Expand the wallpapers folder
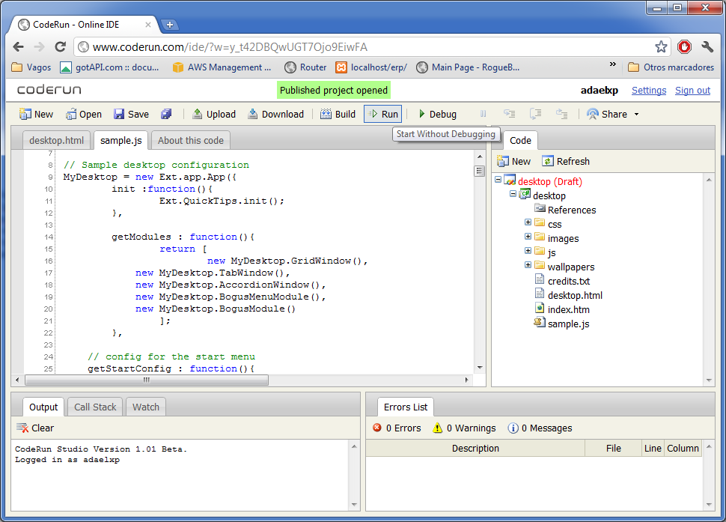The image size is (726, 522). (x=528, y=265)
